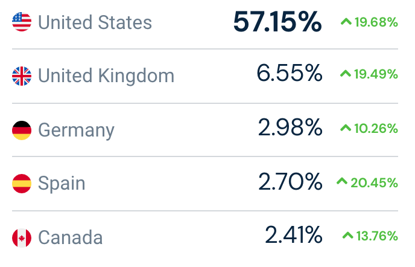
Task: Click the 6.55% traffic share value
Action: coord(290,73)
